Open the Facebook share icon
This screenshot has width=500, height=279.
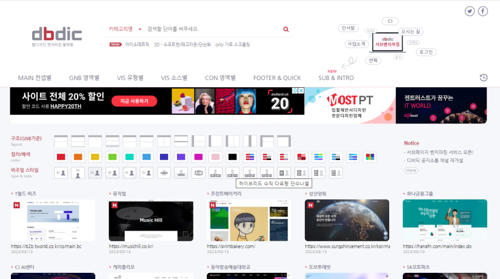point(483,11)
